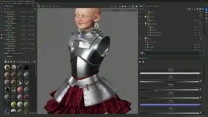Open the first texture set's shader dropdown
208x117 pixels.
tap(31, 12)
